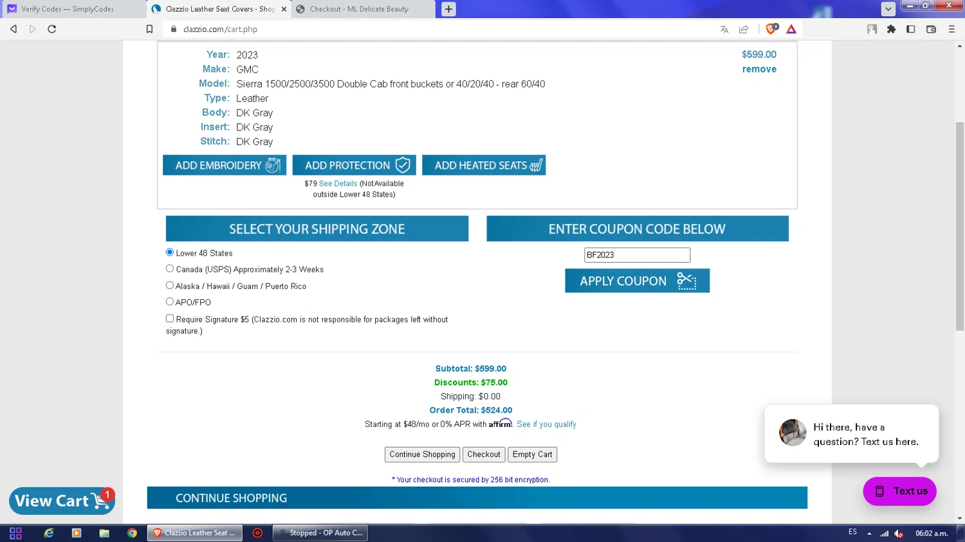Click the Empty Cart button
Image resolution: width=965 pixels, height=542 pixels.
point(532,455)
